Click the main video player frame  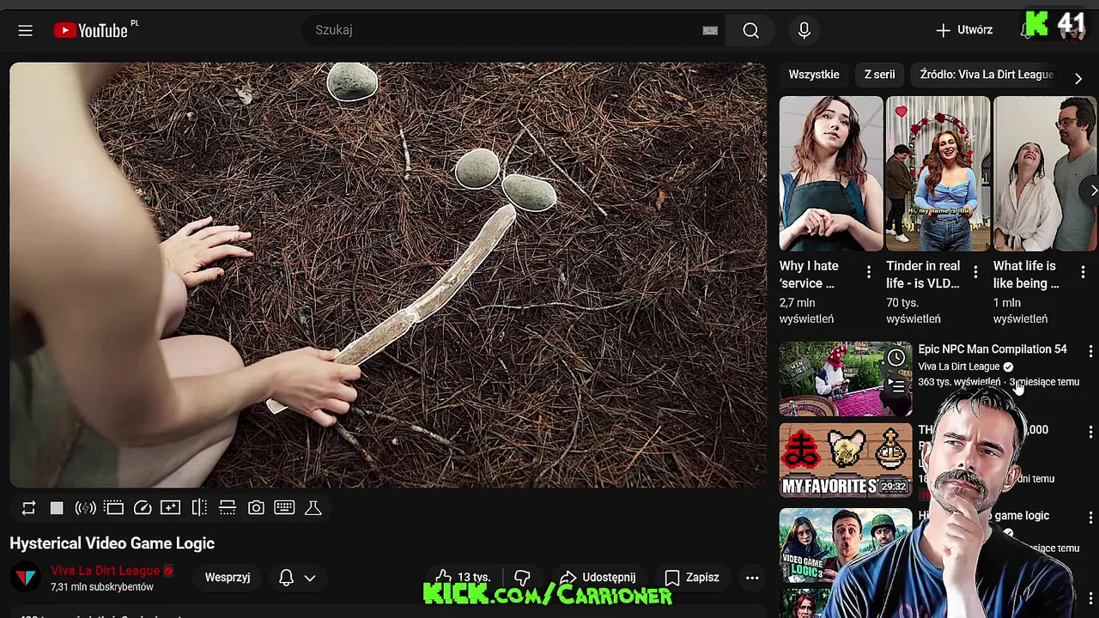pyautogui.click(x=388, y=275)
